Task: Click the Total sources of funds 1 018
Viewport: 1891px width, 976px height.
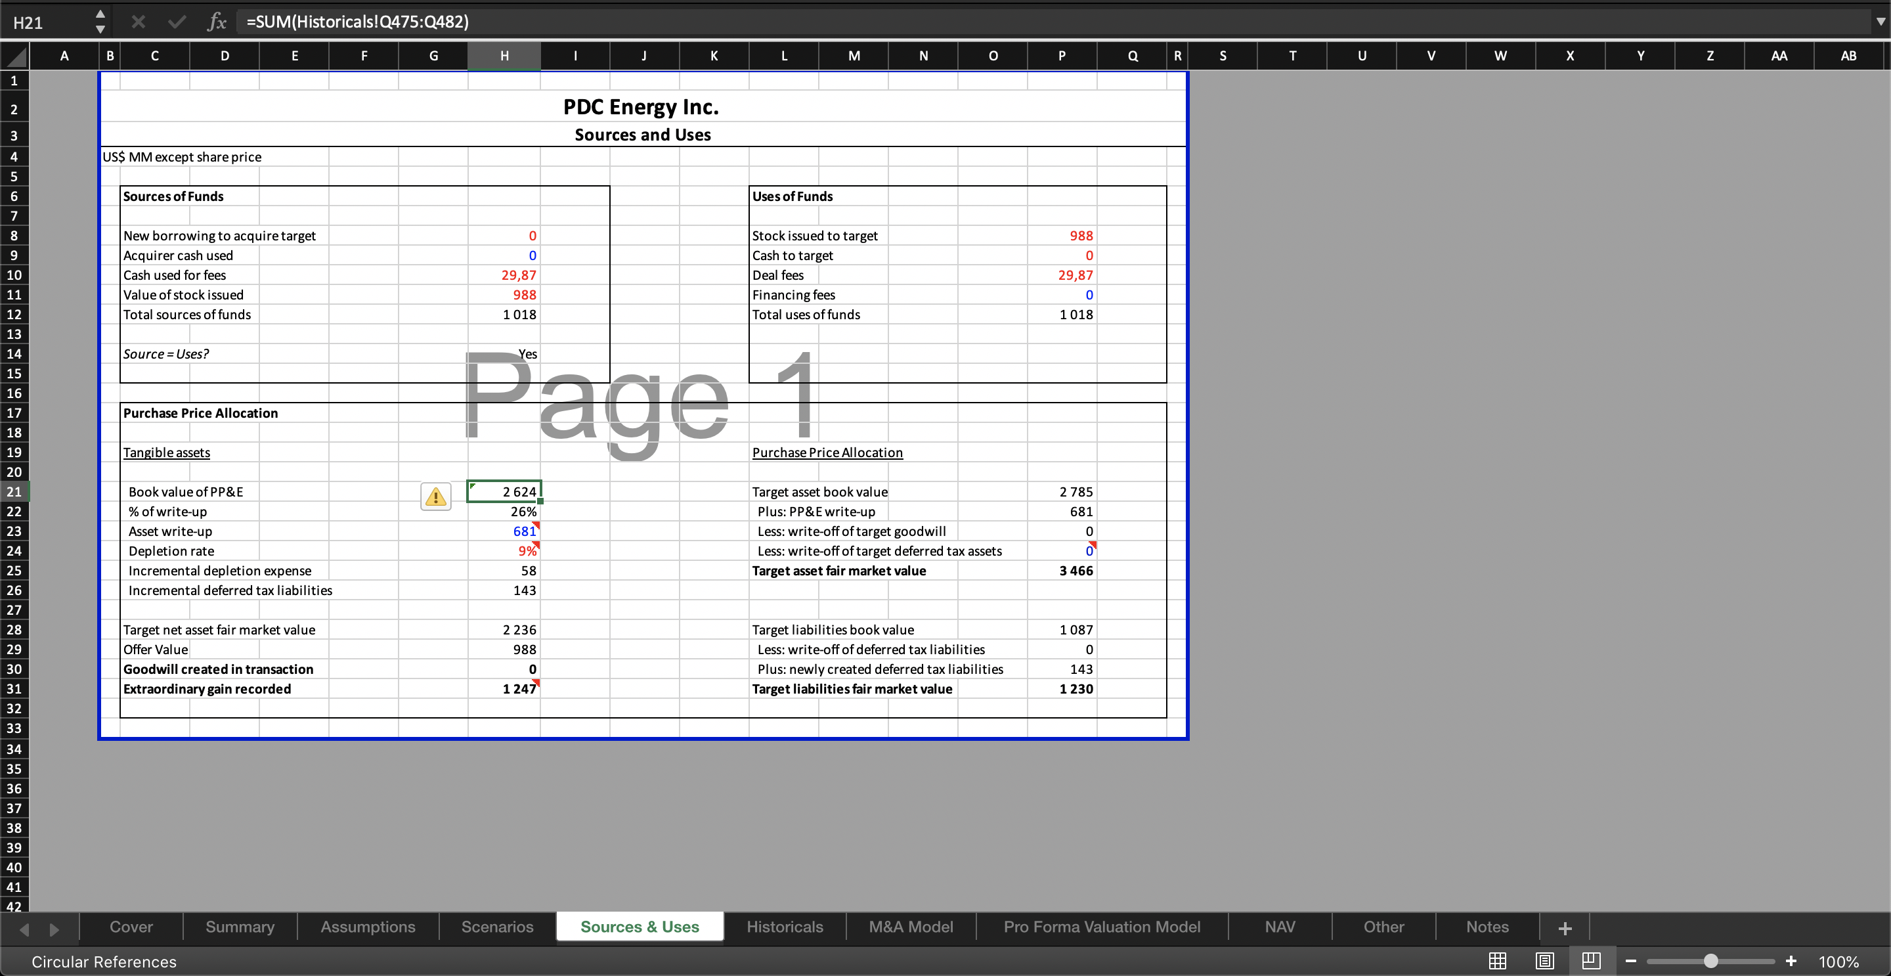Action: [x=504, y=315]
